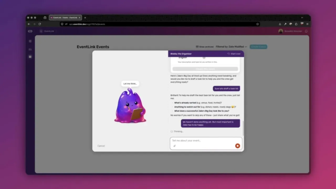Open the sidebar toggle icon beside the tabs
This screenshot has width=336, height=189.
click(45, 18)
